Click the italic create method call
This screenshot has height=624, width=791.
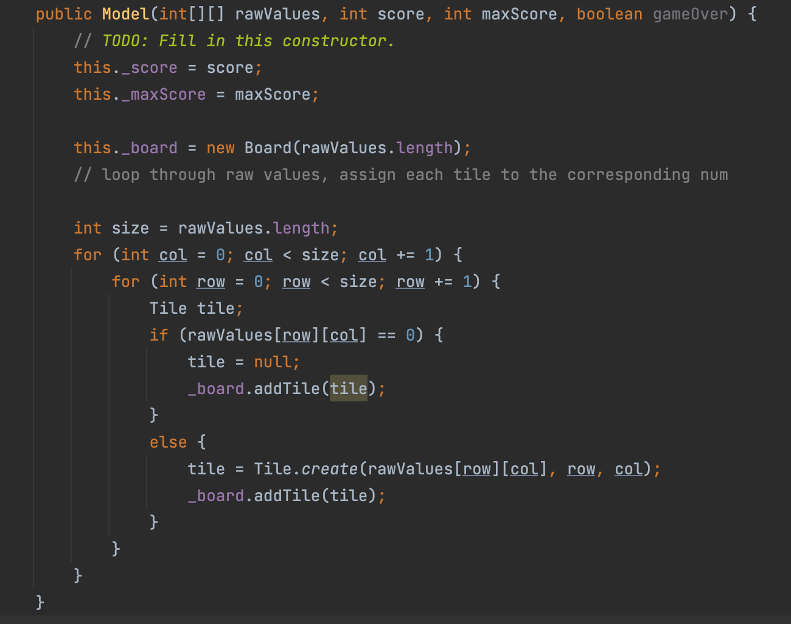click(x=329, y=469)
